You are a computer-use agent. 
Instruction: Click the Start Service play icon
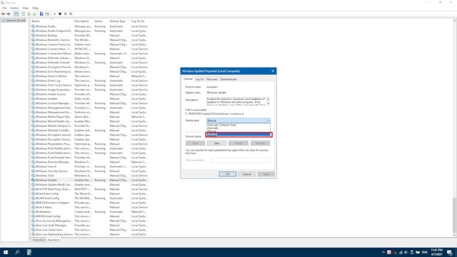click(x=54, y=14)
